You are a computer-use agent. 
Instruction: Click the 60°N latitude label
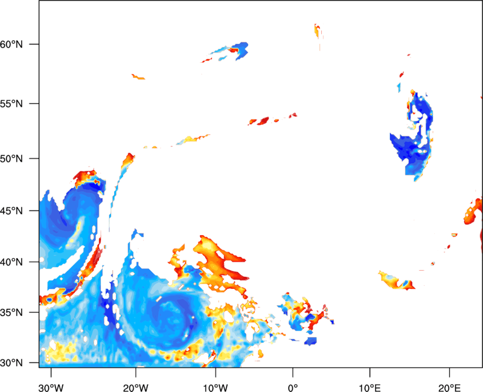click(x=11, y=44)
